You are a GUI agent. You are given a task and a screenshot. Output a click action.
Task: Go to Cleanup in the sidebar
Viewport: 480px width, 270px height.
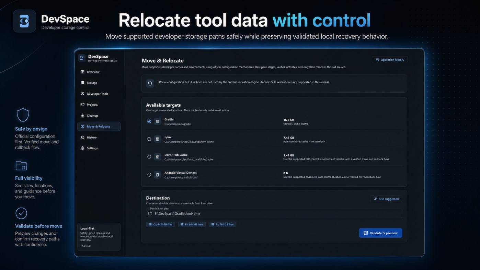tap(99, 116)
